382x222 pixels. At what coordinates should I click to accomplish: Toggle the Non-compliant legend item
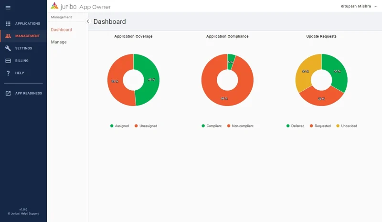[x=240, y=126]
